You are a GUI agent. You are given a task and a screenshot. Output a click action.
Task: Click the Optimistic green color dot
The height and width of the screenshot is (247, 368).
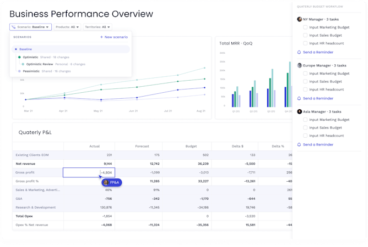coord(19,57)
